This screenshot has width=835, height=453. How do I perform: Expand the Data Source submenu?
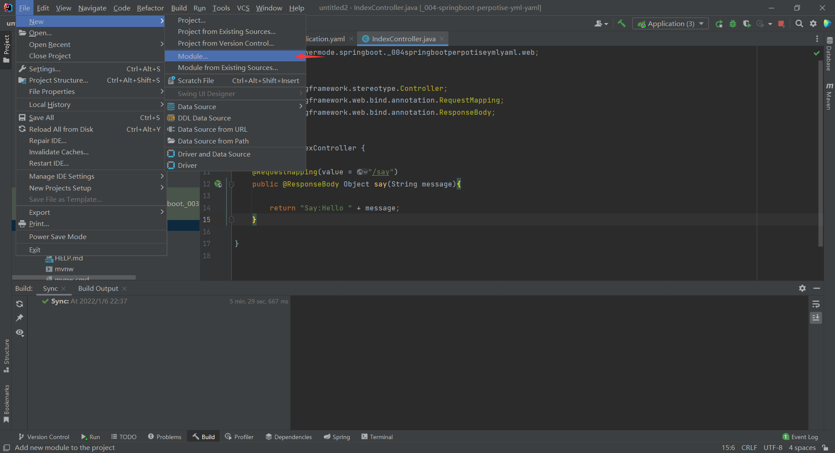point(235,107)
